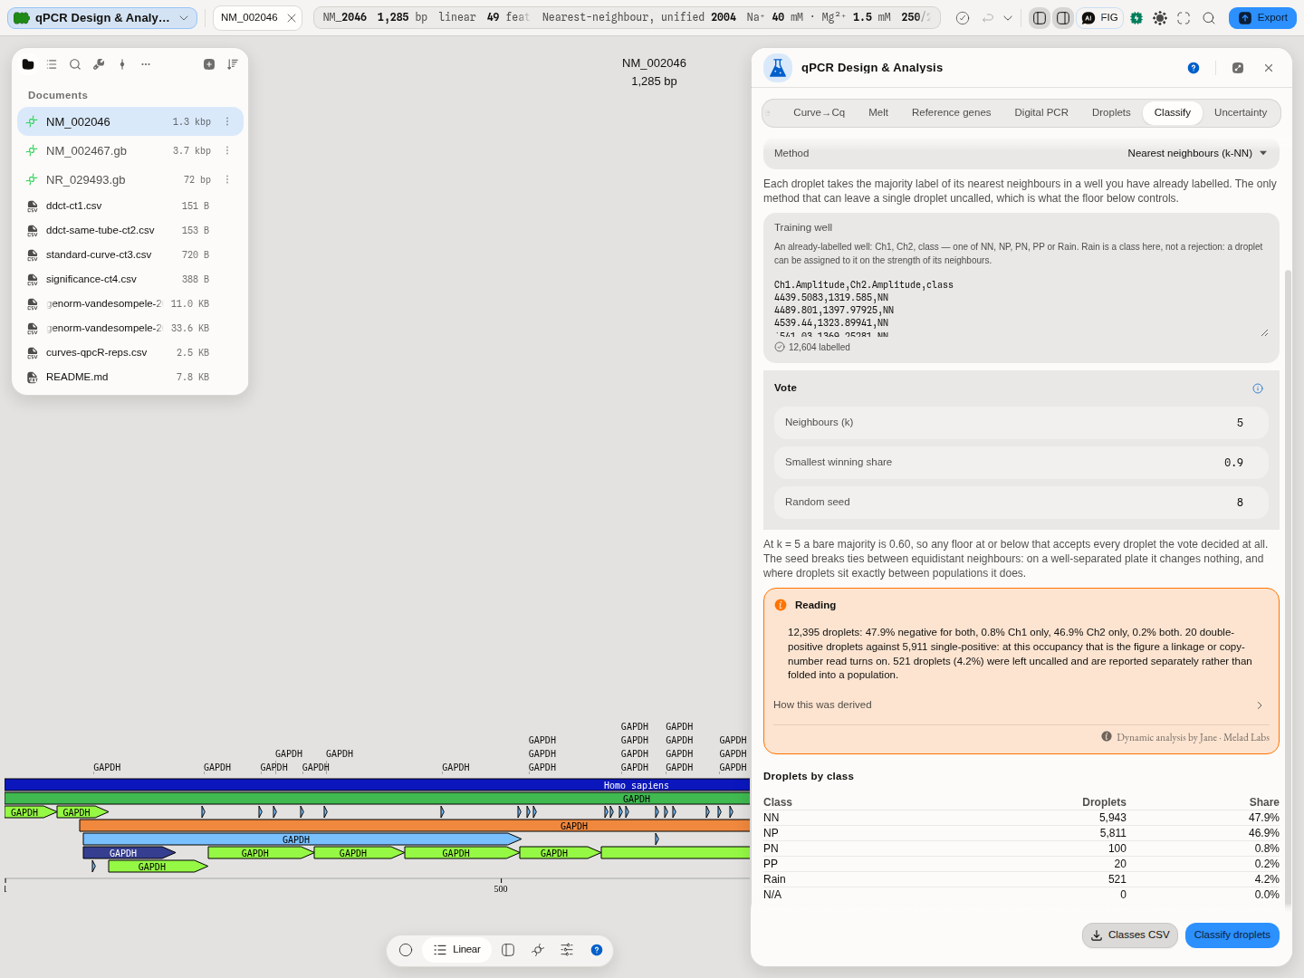This screenshot has height=978, width=1304.
Task: Pop out the qPCR panel window icon
Action: 1238,68
